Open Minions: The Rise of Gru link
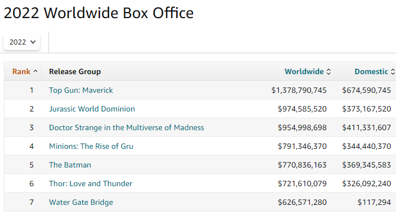The image size is (396, 212). [x=91, y=146]
